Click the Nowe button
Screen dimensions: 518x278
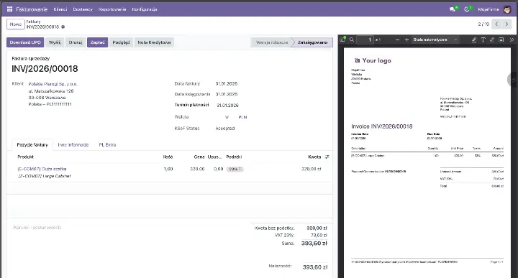pyautogui.click(x=16, y=24)
